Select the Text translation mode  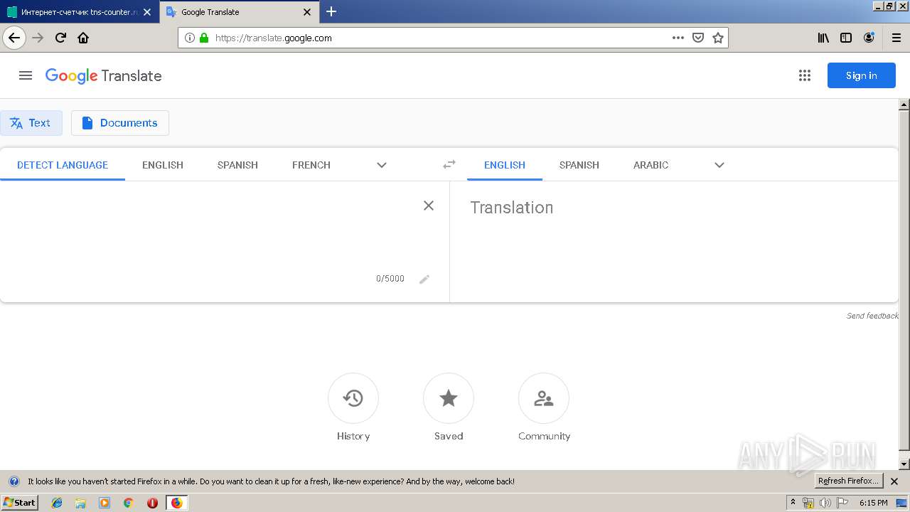[x=31, y=123]
